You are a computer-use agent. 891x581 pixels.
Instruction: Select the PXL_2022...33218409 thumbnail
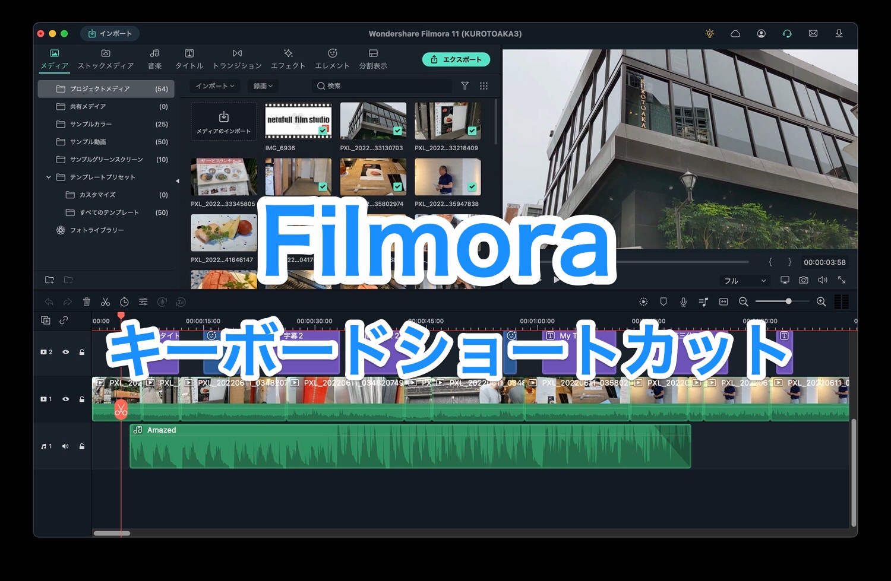[447, 121]
